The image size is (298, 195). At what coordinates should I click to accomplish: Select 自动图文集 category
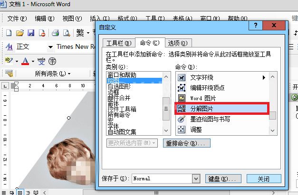click(x=135, y=132)
